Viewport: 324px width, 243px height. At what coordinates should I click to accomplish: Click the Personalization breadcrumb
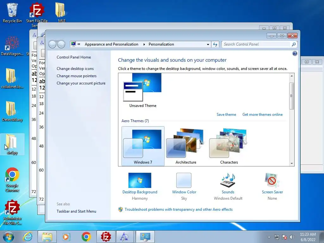[x=161, y=44]
